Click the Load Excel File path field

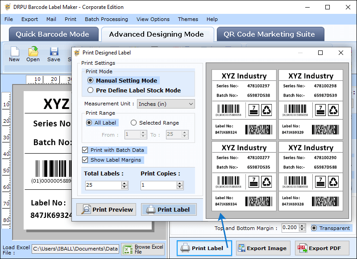(x=75, y=249)
